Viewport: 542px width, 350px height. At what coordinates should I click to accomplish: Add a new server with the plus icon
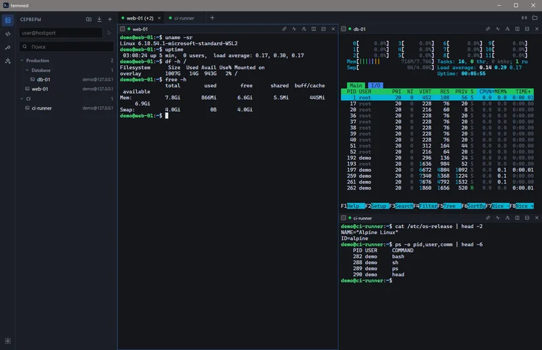(x=110, y=20)
